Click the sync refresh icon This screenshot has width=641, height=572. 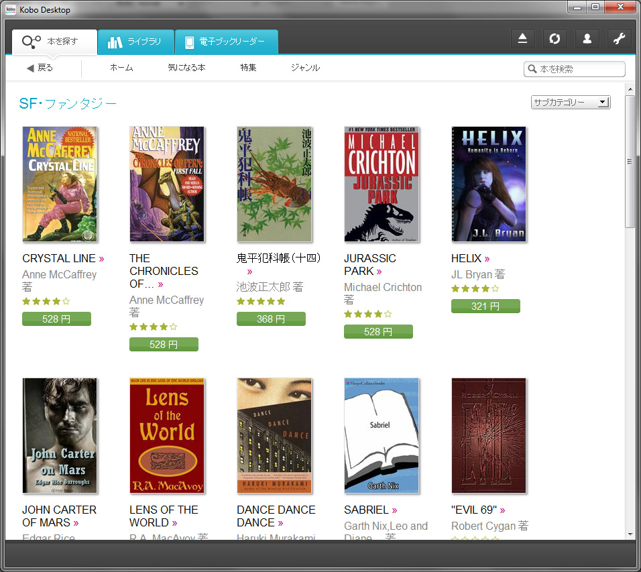tap(555, 39)
